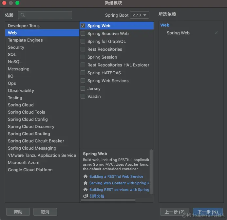This screenshot has width=227, height=220.
Task: Select the Microsoft Azure category
Action: (42, 162)
